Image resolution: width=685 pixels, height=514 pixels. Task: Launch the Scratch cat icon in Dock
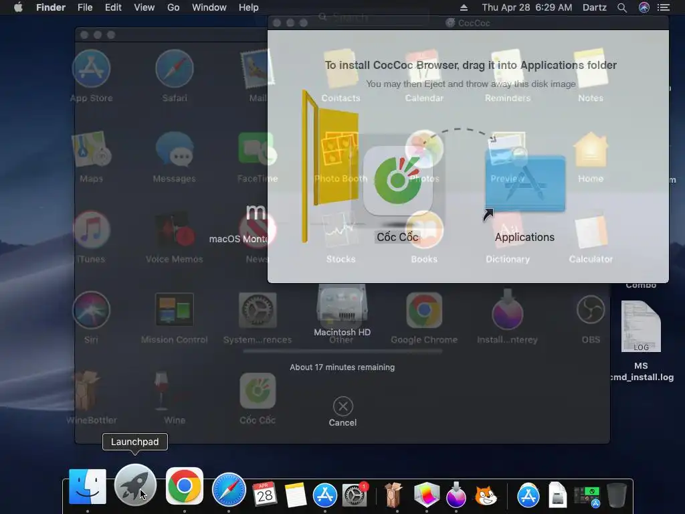pyautogui.click(x=486, y=496)
